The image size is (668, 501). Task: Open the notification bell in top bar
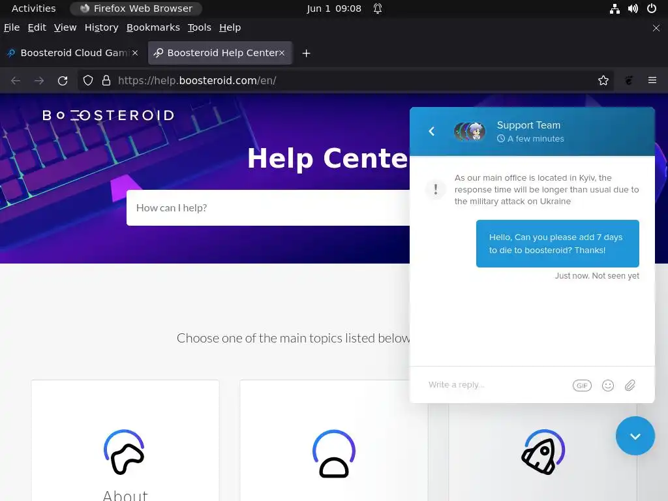tap(378, 8)
